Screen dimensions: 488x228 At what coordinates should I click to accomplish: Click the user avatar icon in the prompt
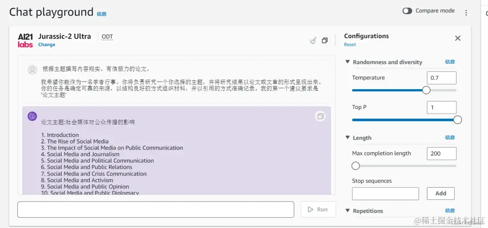[x=32, y=70]
